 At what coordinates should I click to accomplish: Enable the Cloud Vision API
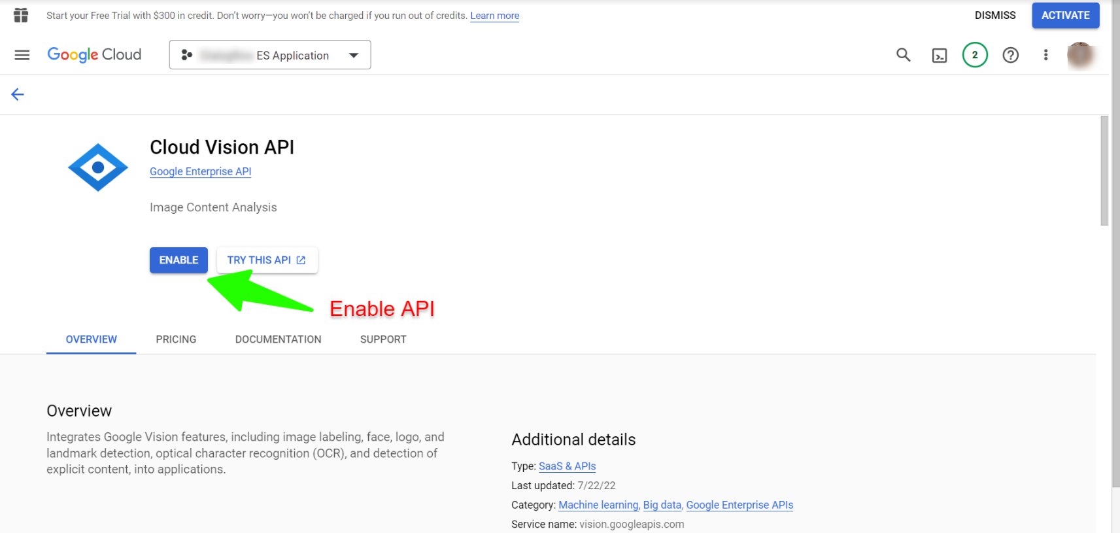(x=178, y=260)
